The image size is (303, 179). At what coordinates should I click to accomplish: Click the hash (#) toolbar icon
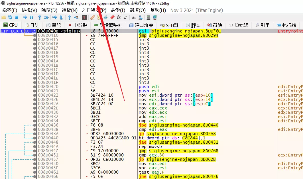click(125, 18)
